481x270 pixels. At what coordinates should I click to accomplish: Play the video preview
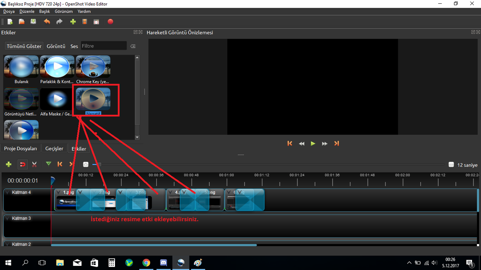click(313, 143)
